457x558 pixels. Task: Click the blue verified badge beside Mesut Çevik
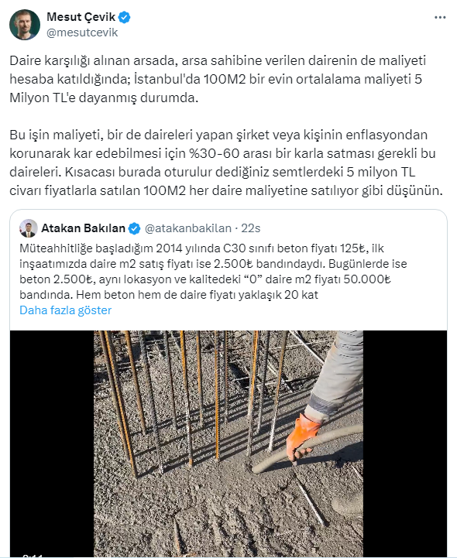click(x=124, y=17)
